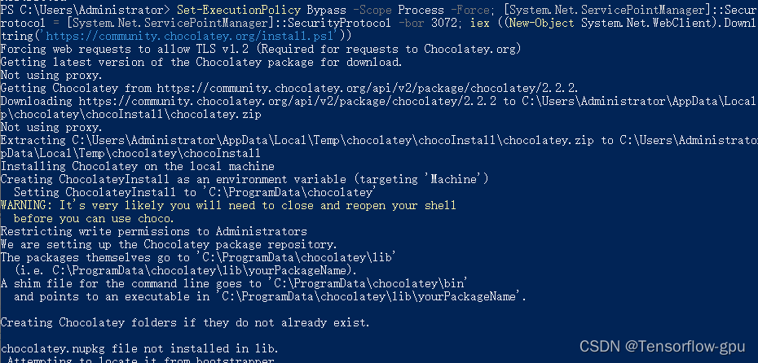This screenshot has width=758, height=363.
Task: Click 'Creating ChocolateyInstall as an environment variable' line
Action: 245,180
